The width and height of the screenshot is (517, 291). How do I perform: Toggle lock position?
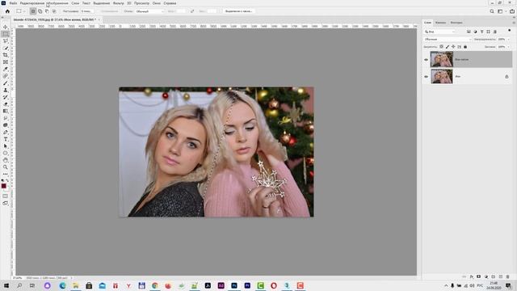point(453,47)
